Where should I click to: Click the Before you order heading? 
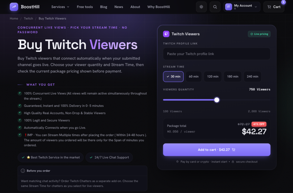pos(38,171)
